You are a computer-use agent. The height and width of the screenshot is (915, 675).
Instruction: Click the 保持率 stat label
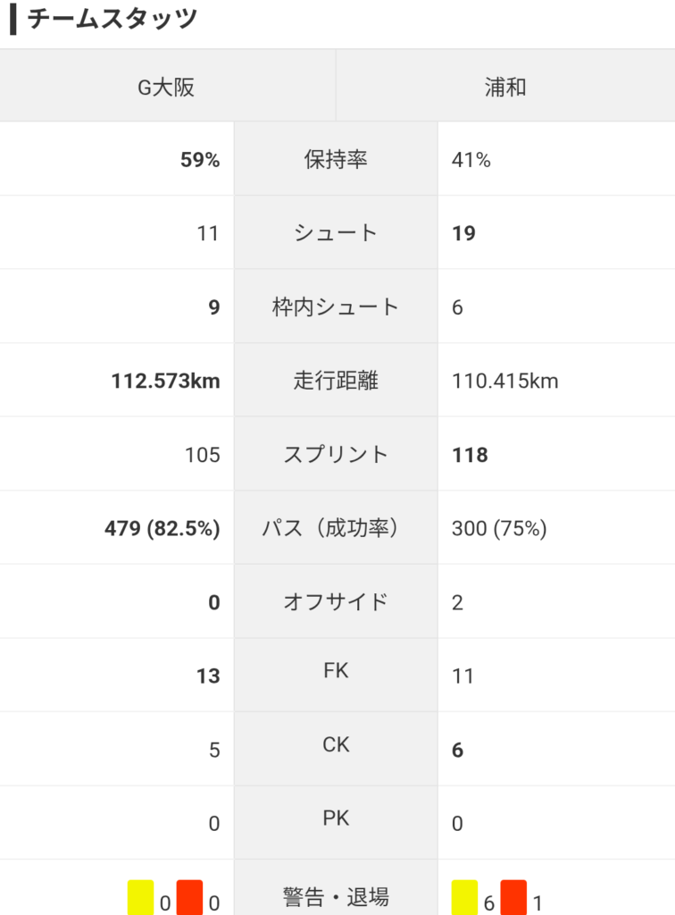pos(336,159)
